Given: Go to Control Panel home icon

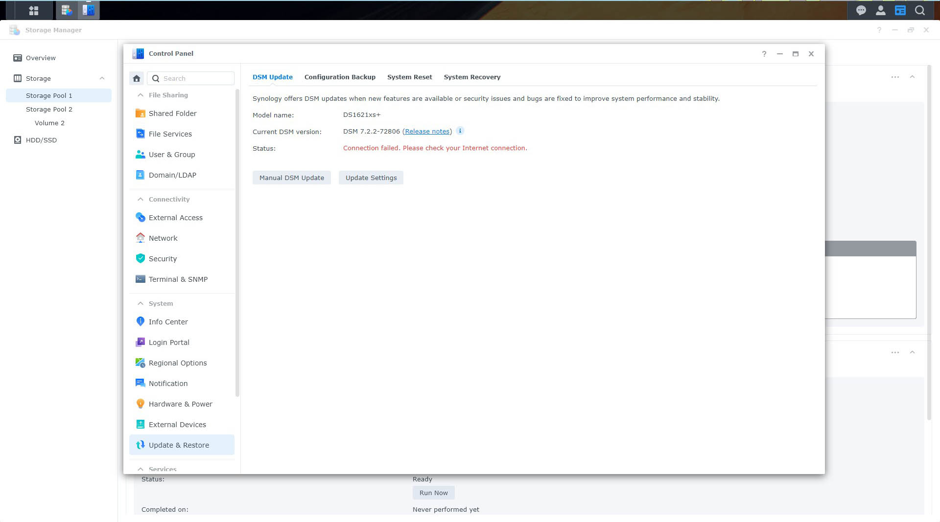Looking at the screenshot, I should click(137, 78).
